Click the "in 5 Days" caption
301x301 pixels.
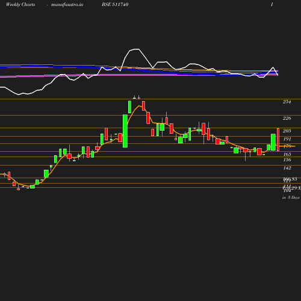pos(291,197)
